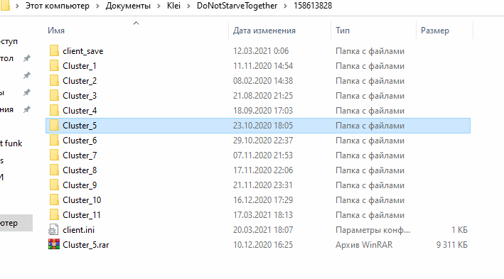Open the client_save folder icon
Screen dimensions: 504x279
click(x=54, y=50)
